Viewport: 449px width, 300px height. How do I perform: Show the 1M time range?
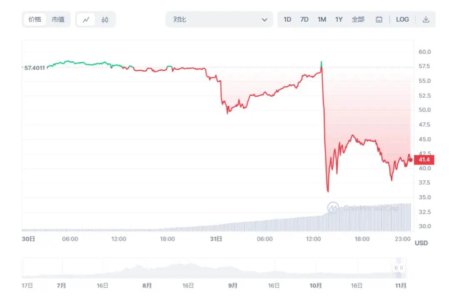click(x=321, y=20)
